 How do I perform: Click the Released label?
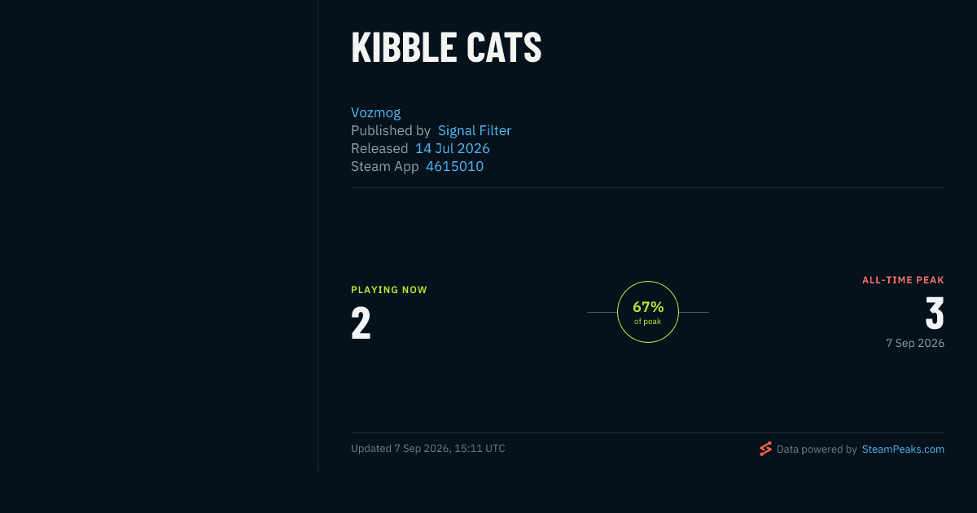[x=379, y=148]
